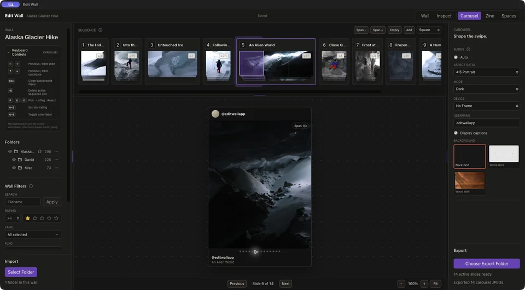525x290 pixels.
Task: Open the Aspect Ratio 4:5 Portrait dropdown
Action: click(487, 72)
